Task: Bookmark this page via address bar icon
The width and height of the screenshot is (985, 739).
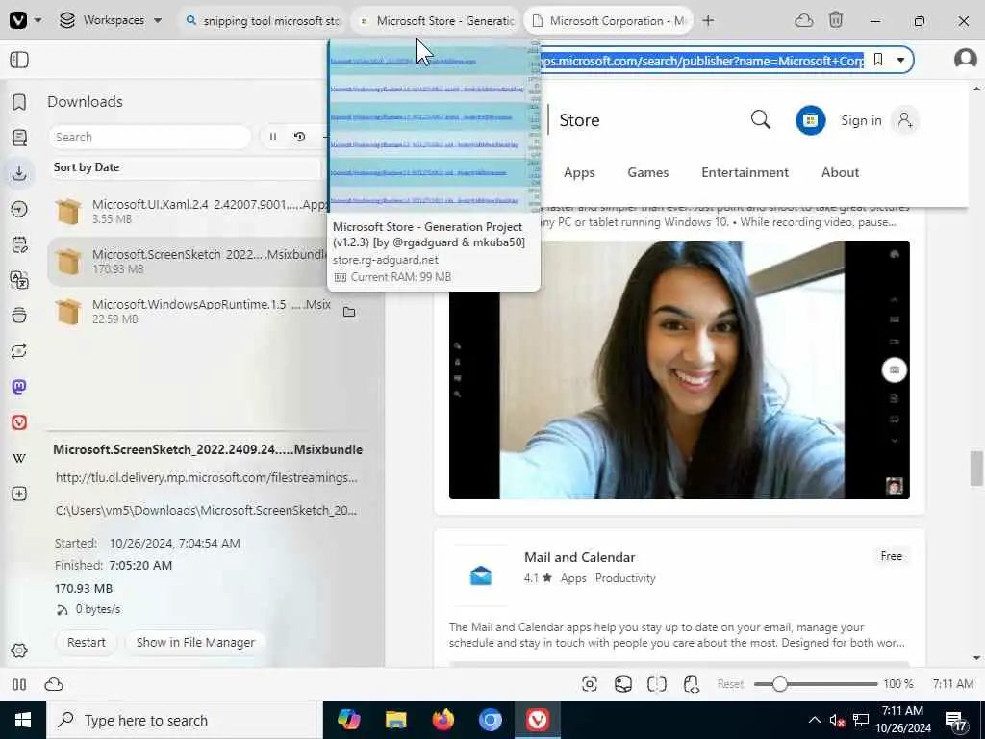Action: [878, 60]
